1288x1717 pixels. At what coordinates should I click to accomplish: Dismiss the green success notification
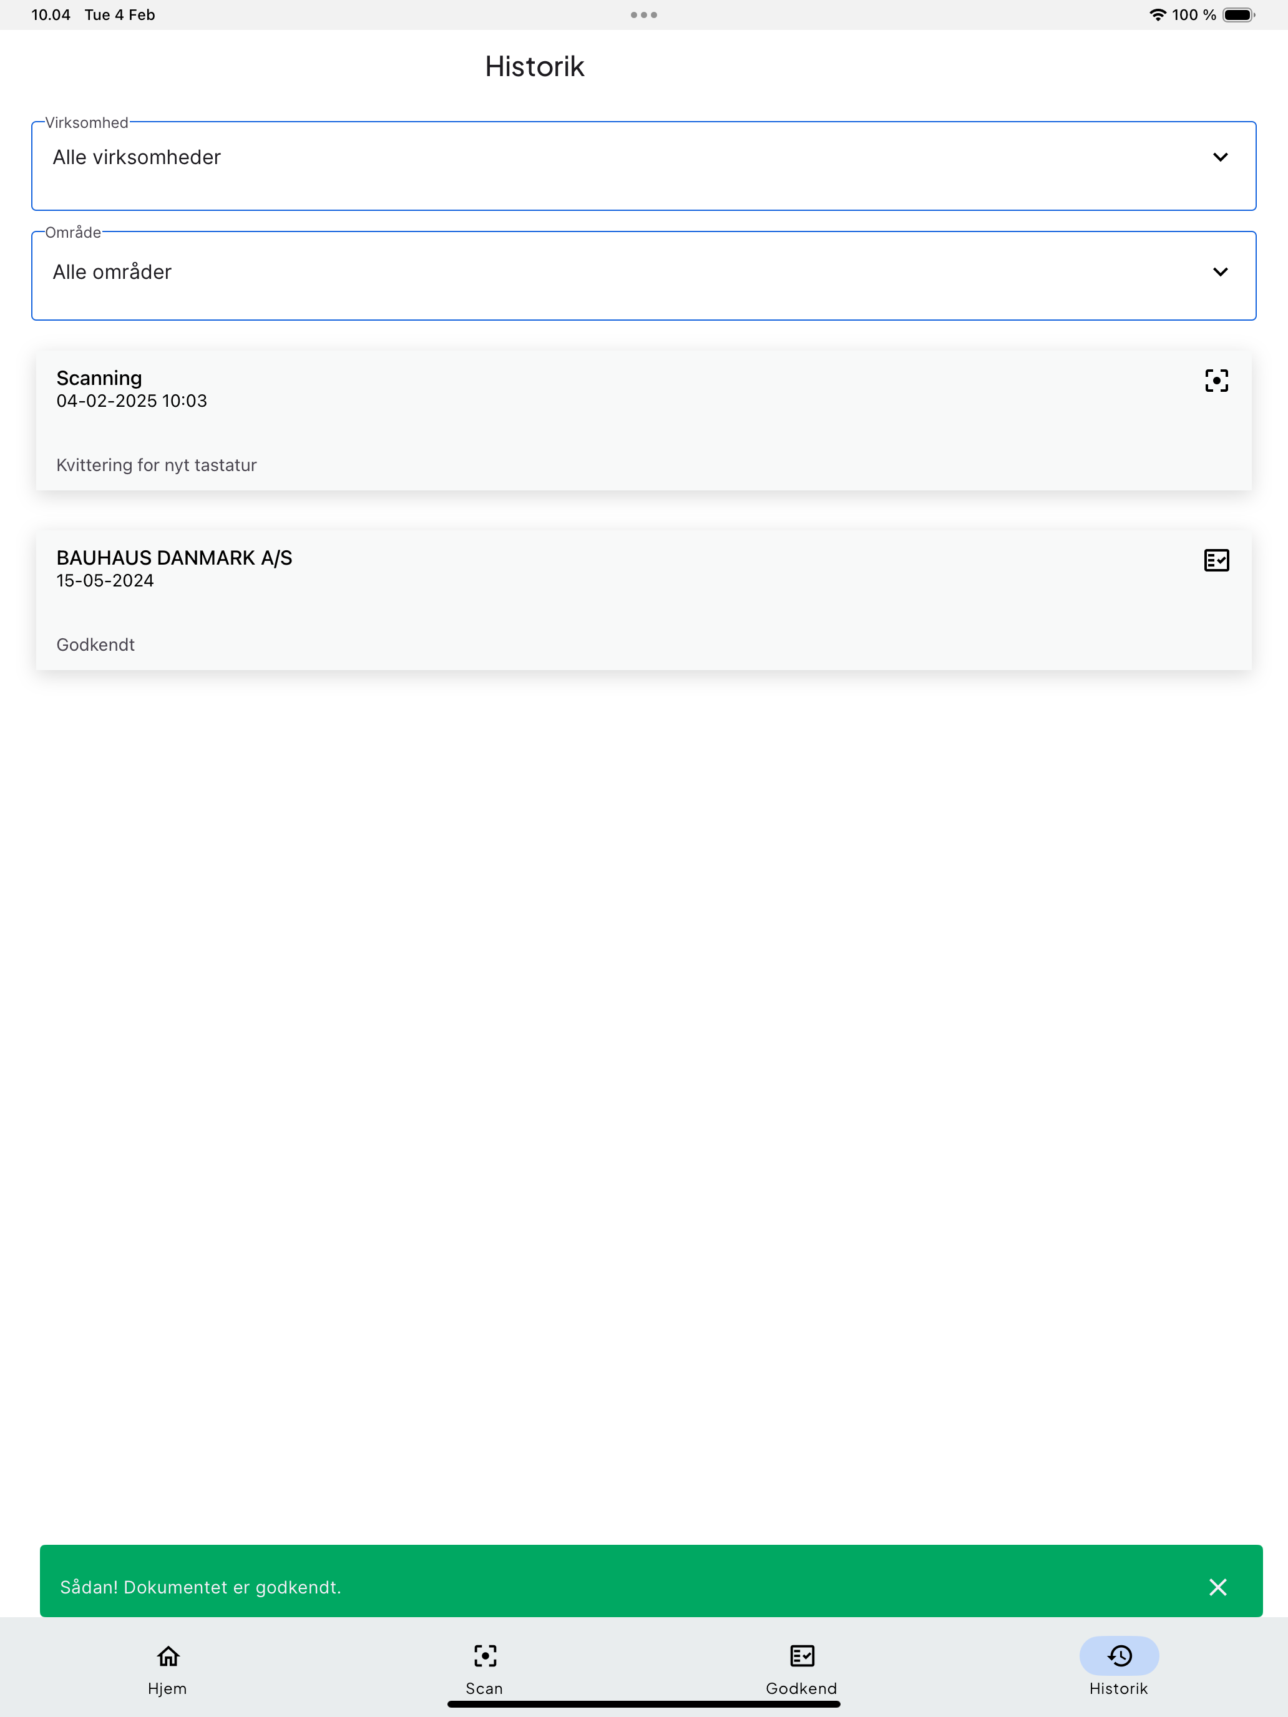(1217, 1587)
